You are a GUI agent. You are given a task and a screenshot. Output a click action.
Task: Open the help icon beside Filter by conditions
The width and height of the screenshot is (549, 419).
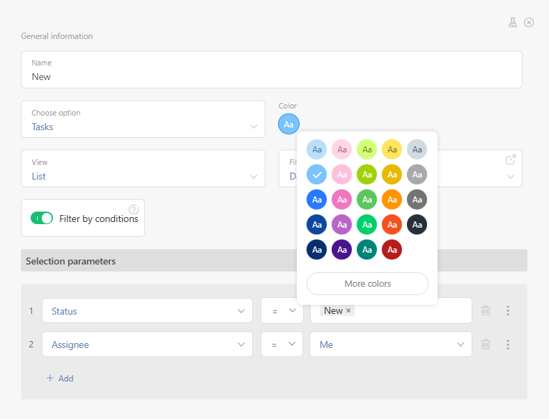coord(134,209)
